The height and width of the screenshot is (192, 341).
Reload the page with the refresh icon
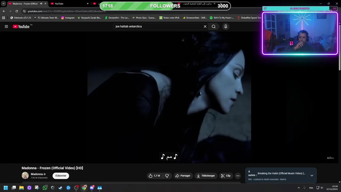tap(17, 11)
